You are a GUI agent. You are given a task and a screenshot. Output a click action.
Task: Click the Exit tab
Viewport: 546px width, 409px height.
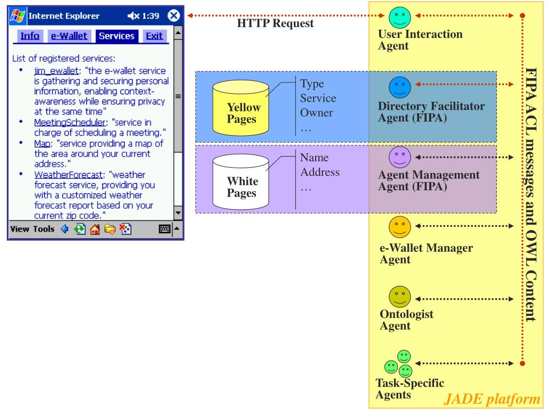[x=154, y=36]
